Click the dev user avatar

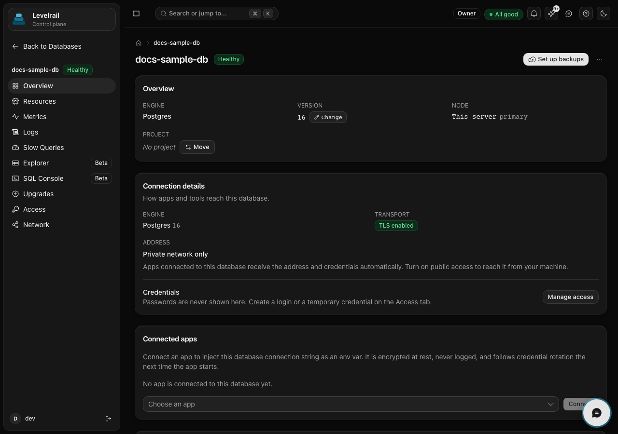coord(15,419)
